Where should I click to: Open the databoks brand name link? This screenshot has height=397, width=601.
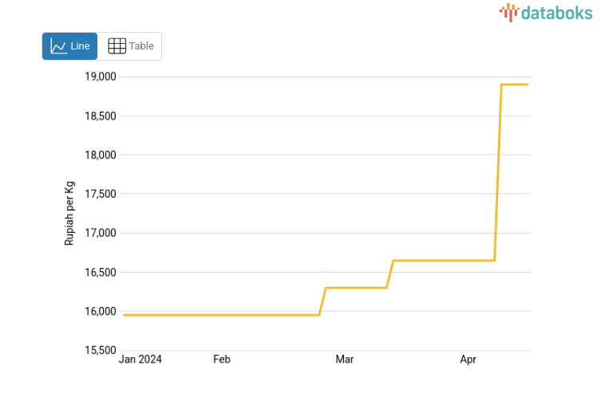click(x=557, y=12)
